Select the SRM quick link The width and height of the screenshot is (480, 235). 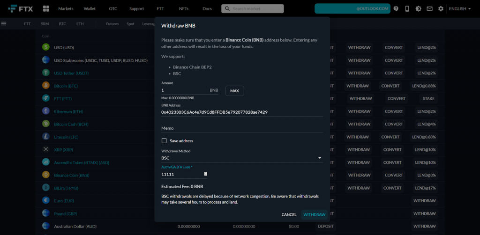coord(45,23)
